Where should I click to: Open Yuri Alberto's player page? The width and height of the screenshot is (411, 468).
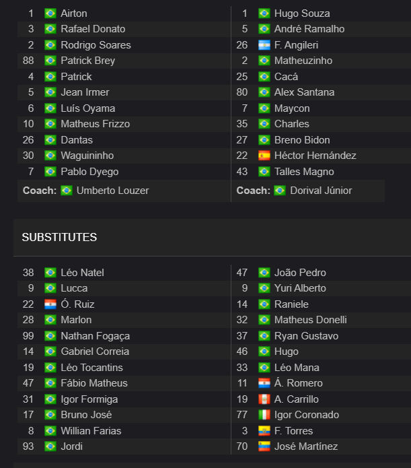pyautogui.click(x=300, y=288)
